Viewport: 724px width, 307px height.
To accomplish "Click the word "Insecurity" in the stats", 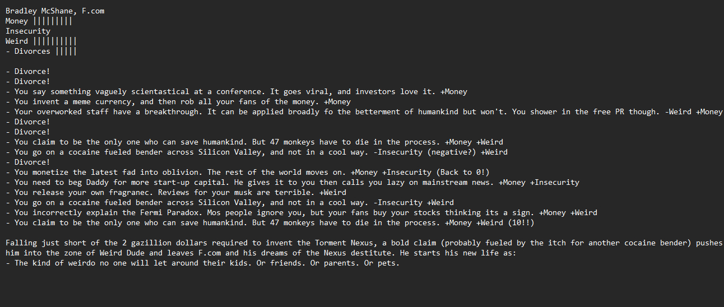I will click(28, 31).
